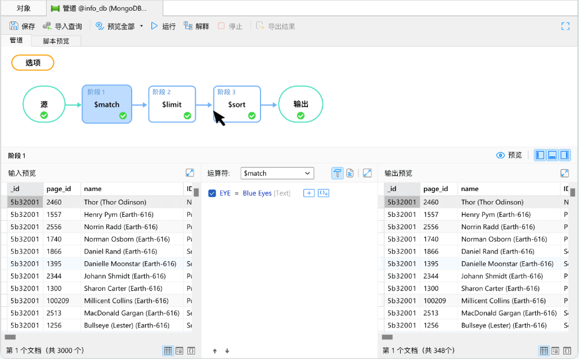Click 预览全部 preview all
The width and height of the screenshot is (579, 359).
pos(115,26)
